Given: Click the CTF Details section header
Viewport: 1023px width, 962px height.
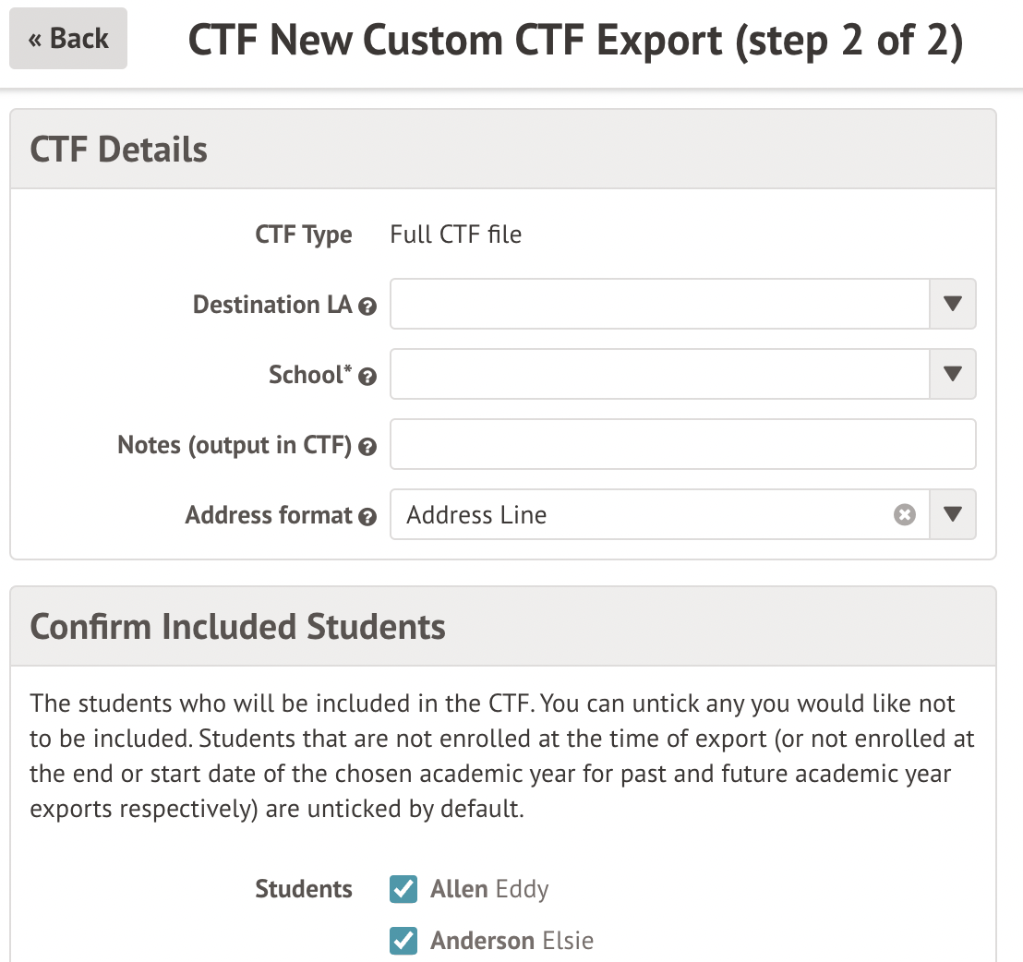Looking at the screenshot, I should (x=119, y=150).
